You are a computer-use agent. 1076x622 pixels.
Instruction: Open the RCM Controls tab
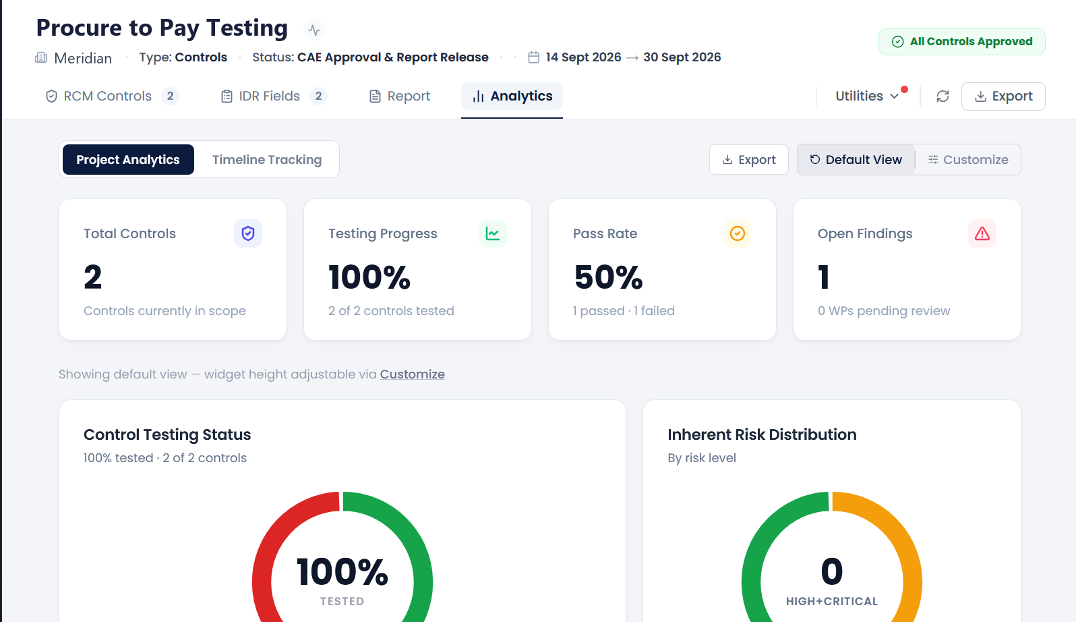click(x=111, y=96)
